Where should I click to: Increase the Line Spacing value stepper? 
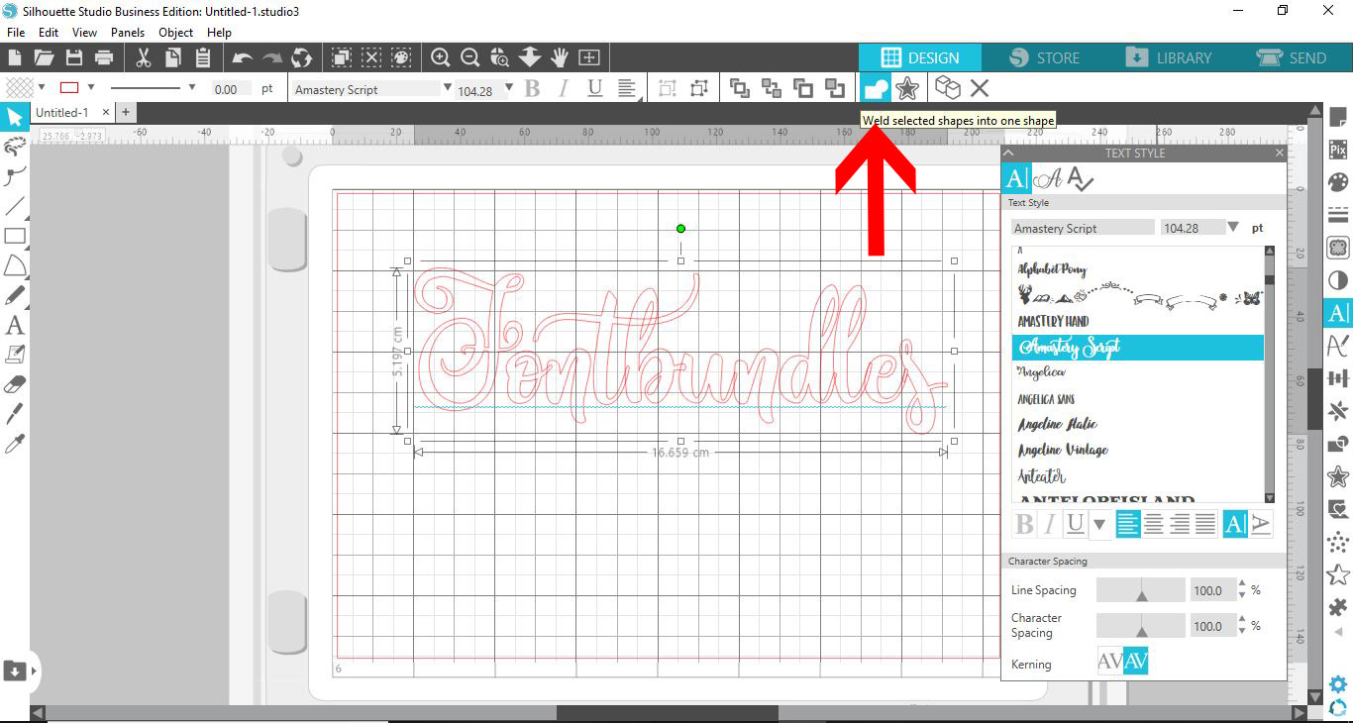pyautogui.click(x=1242, y=585)
